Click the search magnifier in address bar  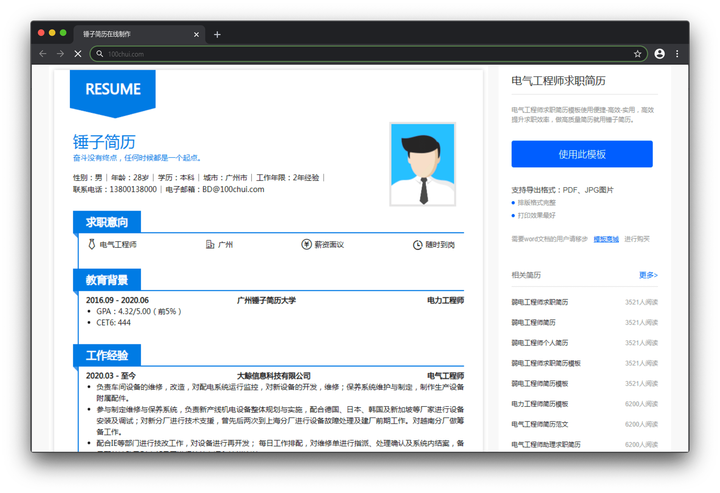tap(100, 54)
